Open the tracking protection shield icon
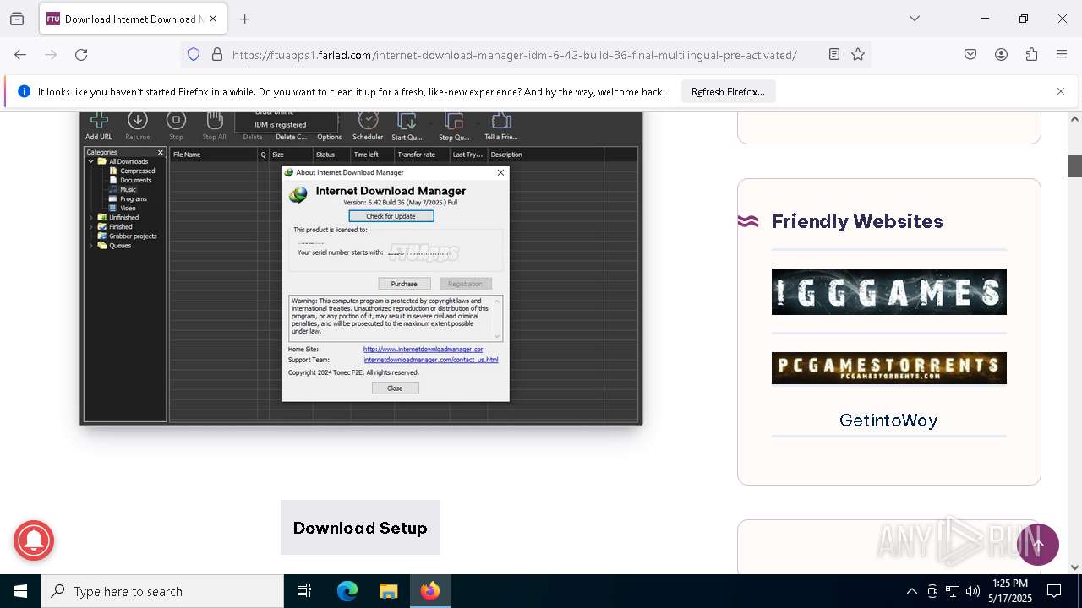1082x608 pixels. [x=194, y=55]
